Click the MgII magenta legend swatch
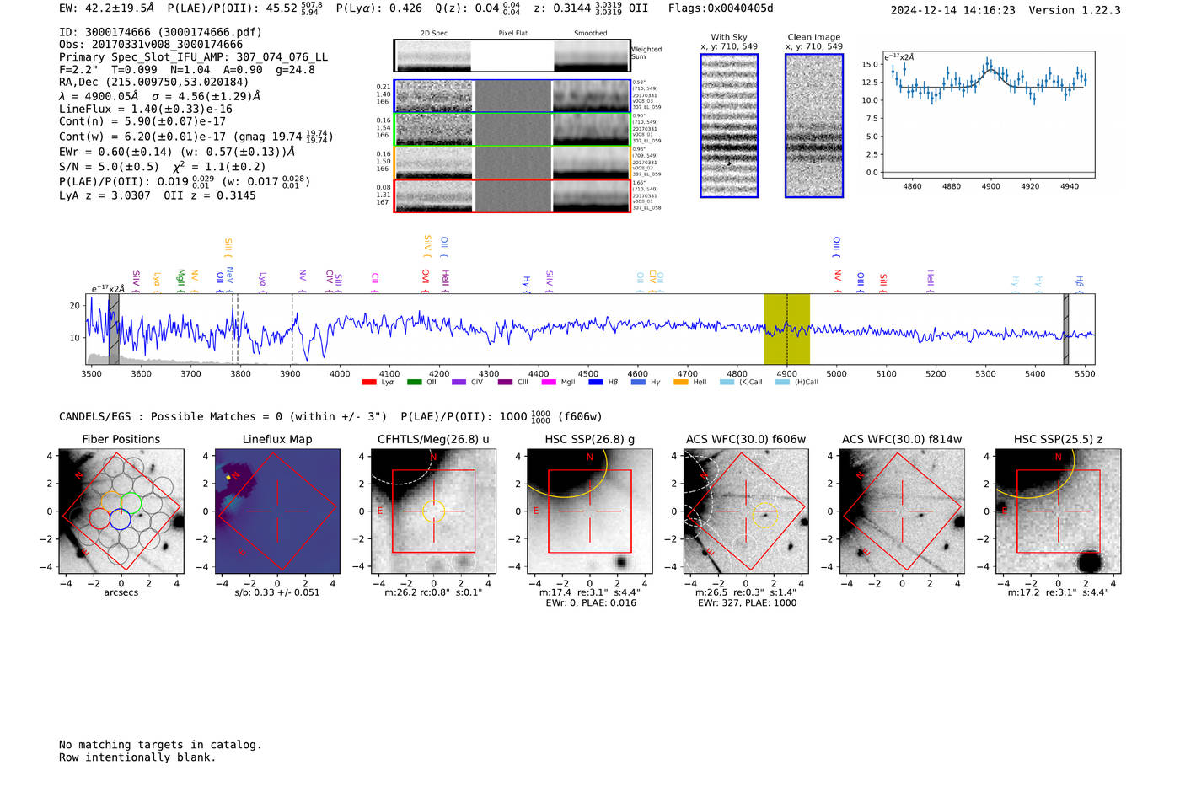The height and width of the screenshot is (803, 1180). point(548,382)
